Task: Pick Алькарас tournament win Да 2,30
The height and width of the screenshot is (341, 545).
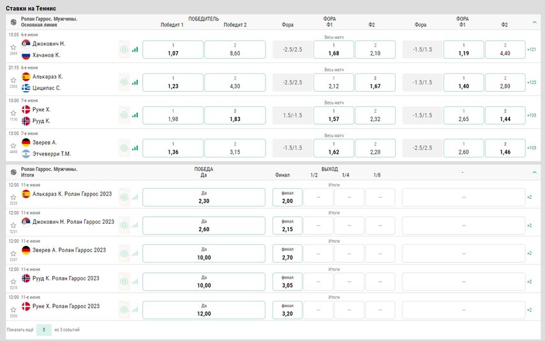Action: (x=204, y=197)
